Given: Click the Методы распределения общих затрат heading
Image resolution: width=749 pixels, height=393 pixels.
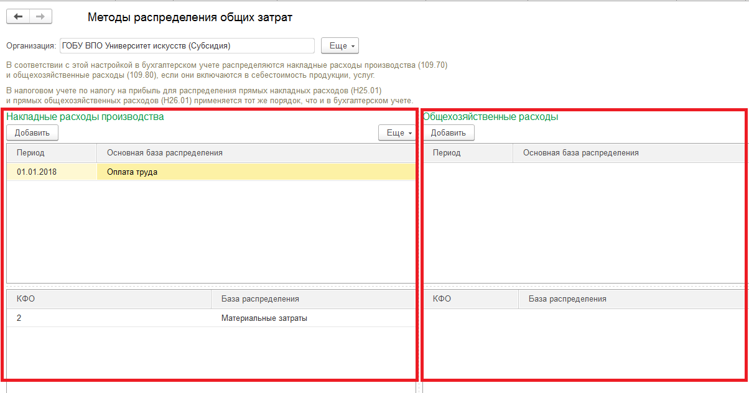Looking at the screenshot, I should (190, 17).
